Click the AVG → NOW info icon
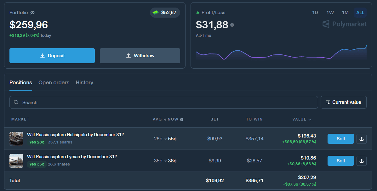The image size is (377, 191). [182, 120]
